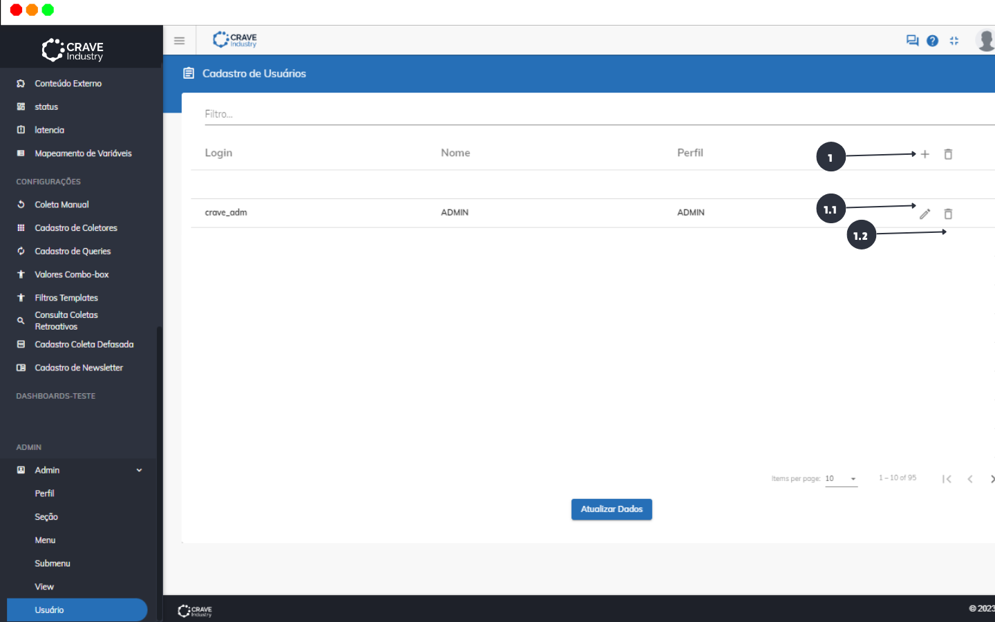Click the Coleta Manual refresh icon
Screen dimensions: 995x622
point(21,205)
